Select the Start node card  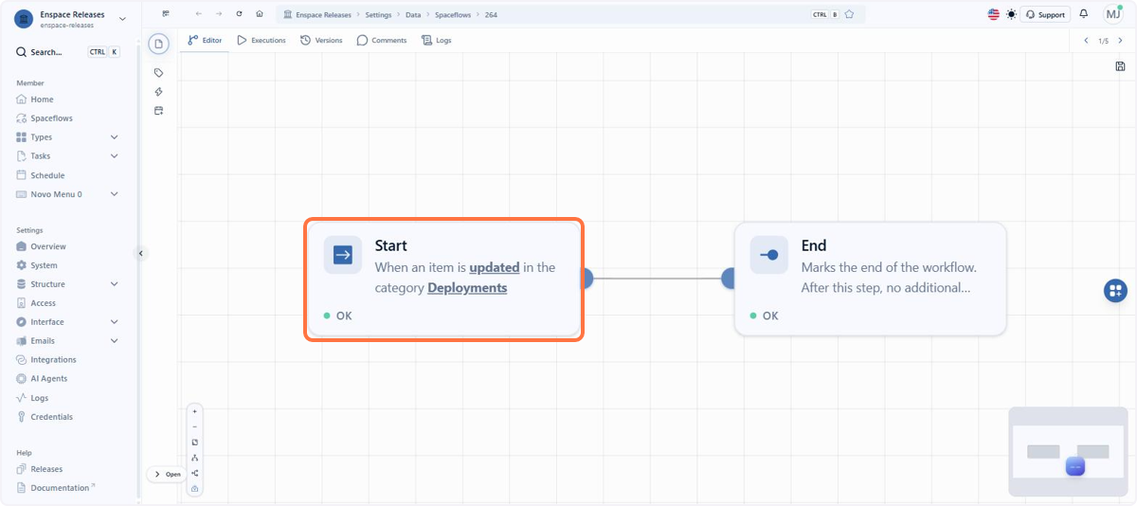[443, 279]
